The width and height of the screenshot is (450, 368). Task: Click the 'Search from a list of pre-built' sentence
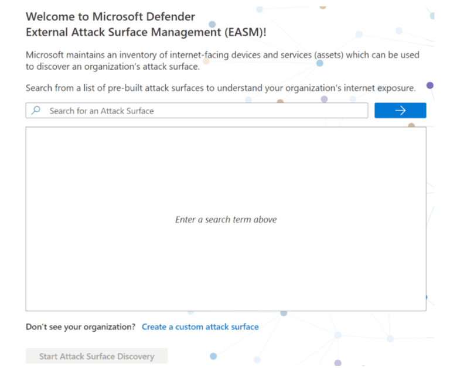coord(221,88)
